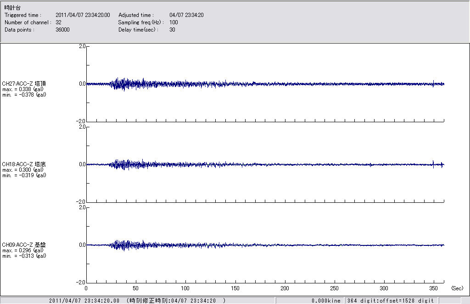Select the Adjusted time value in header
Screen dimensions: 470x304
186,15
